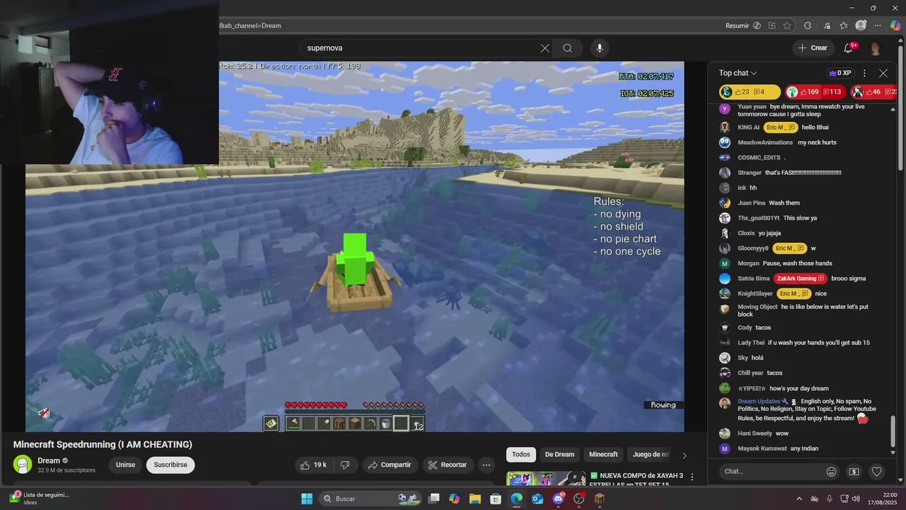Clip the video via Recortar
The image size is (906, 510).
pyautogui.click(x=448, y=465)
